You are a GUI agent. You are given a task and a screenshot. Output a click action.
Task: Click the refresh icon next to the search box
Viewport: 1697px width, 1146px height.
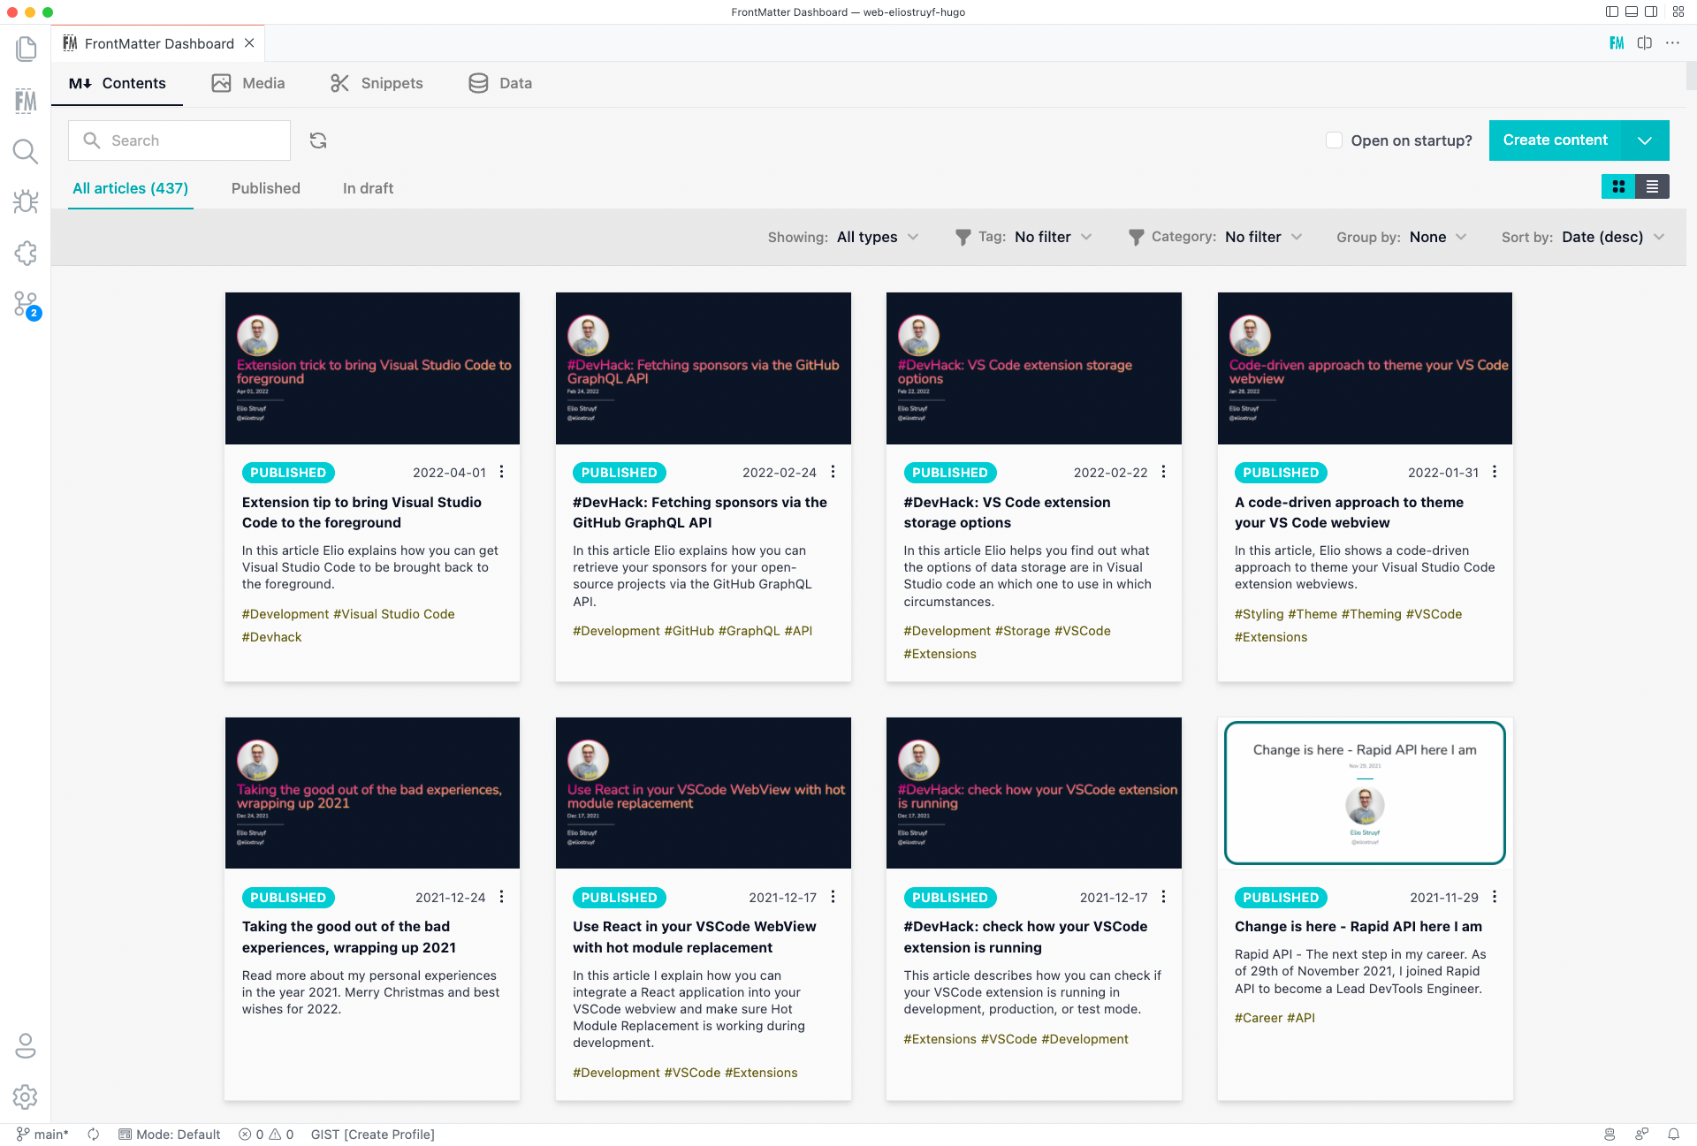[318, 140]
